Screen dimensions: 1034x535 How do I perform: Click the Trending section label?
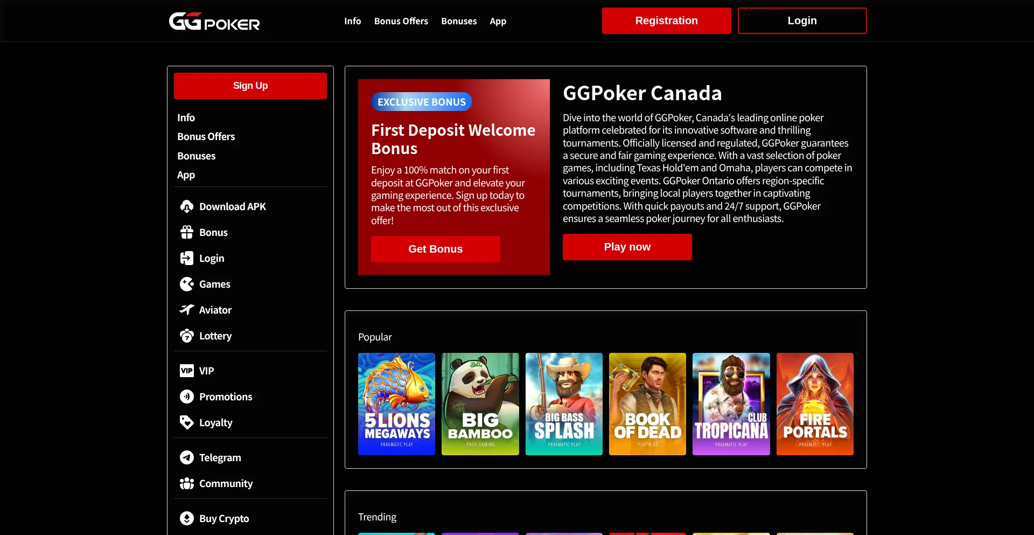point(377,517)
